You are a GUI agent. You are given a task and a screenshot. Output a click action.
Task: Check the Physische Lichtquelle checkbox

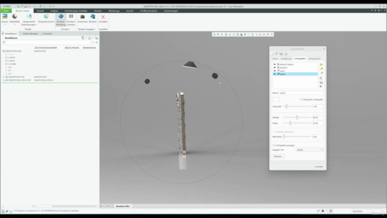tap(301, 99)
